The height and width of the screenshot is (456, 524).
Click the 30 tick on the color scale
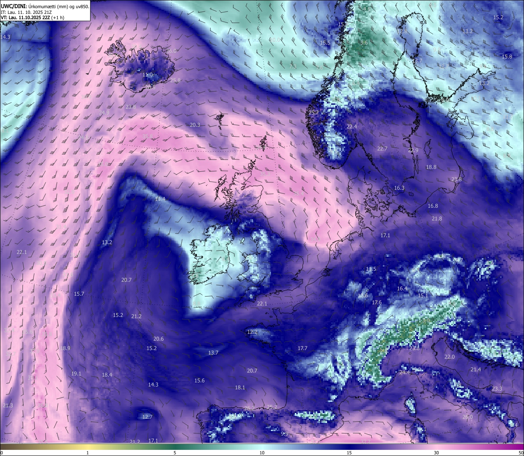click(436, 453)
